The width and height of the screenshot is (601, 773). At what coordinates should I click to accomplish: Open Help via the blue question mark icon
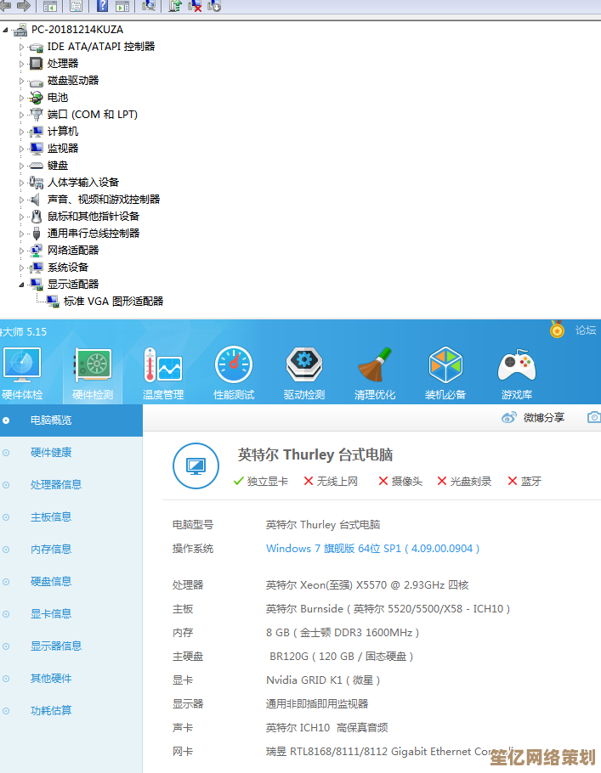102,6
